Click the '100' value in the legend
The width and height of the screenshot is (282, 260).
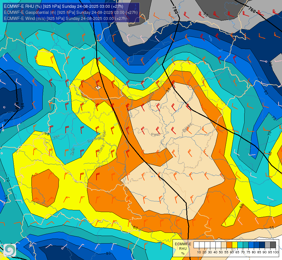point(276,252)
